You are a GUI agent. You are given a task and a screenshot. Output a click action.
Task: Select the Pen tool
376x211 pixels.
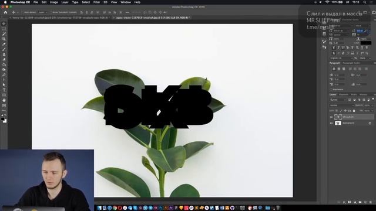click(4, 75)
